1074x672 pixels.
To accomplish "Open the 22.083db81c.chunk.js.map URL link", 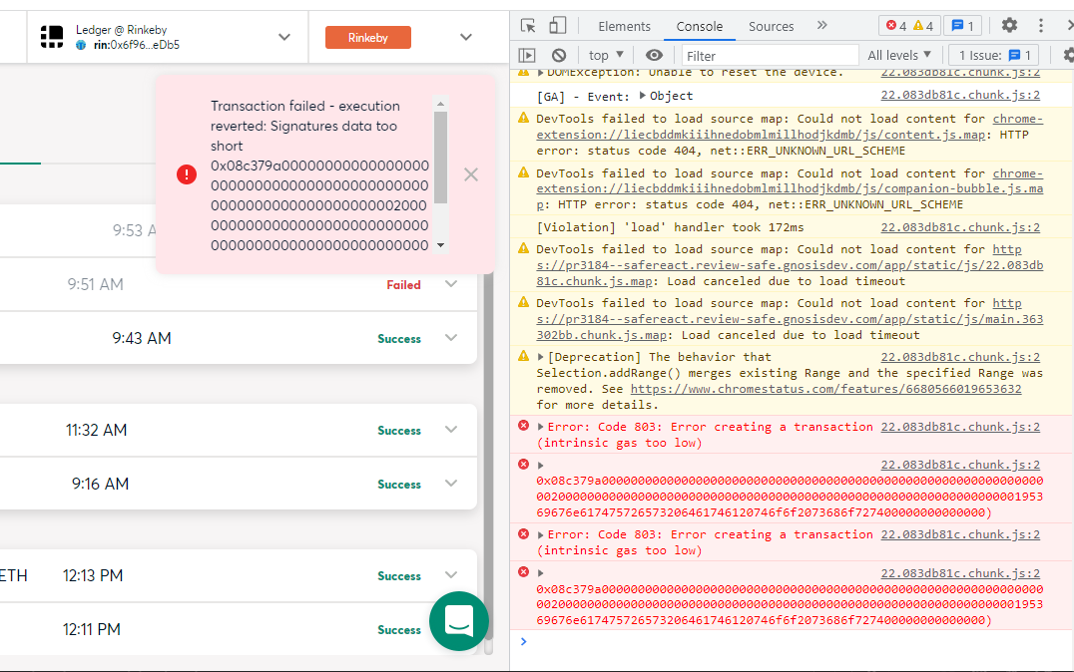I will (790, 265).
